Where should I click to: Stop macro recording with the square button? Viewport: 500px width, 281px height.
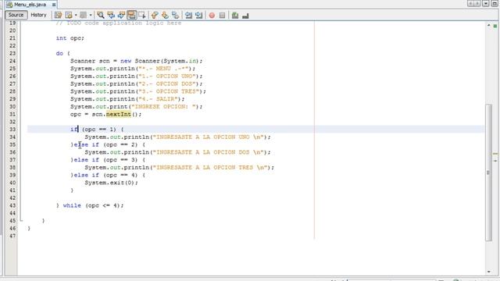[222, 16]
